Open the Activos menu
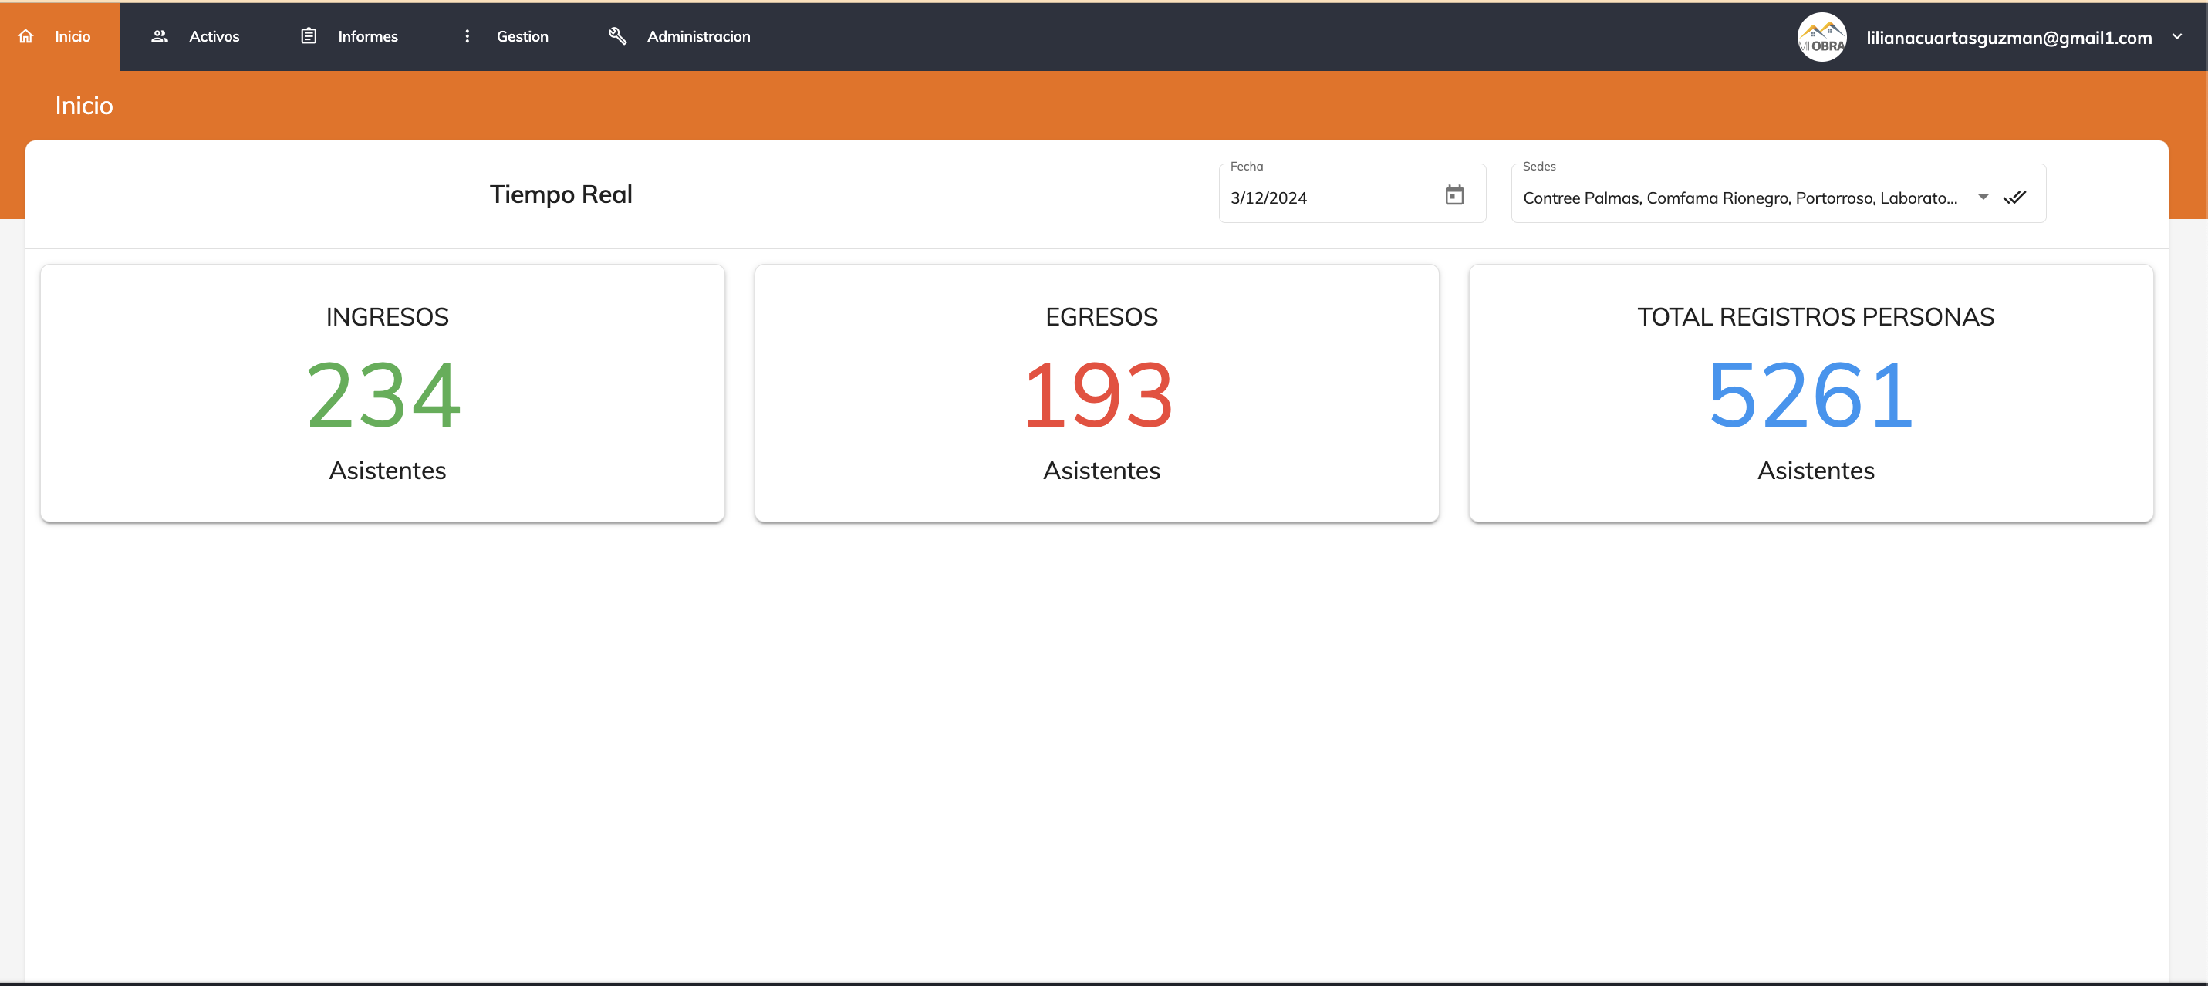2208x986 pixels. click(x=214, y=36)
